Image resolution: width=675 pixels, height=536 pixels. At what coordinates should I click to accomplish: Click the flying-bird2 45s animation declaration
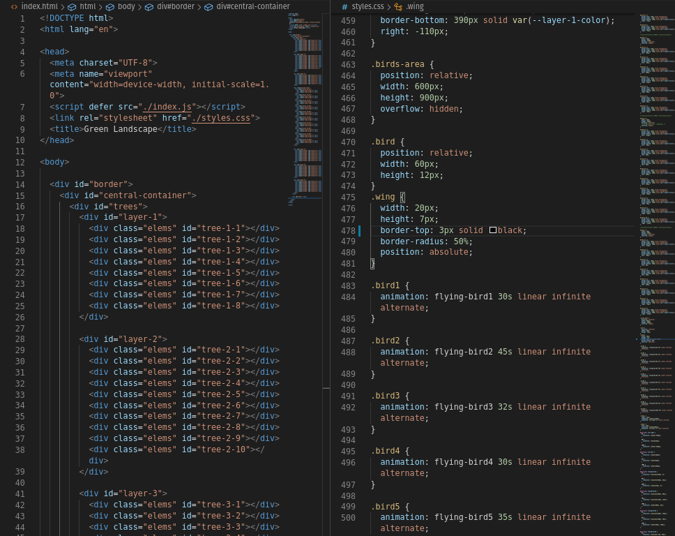click(x=485, y=357)
